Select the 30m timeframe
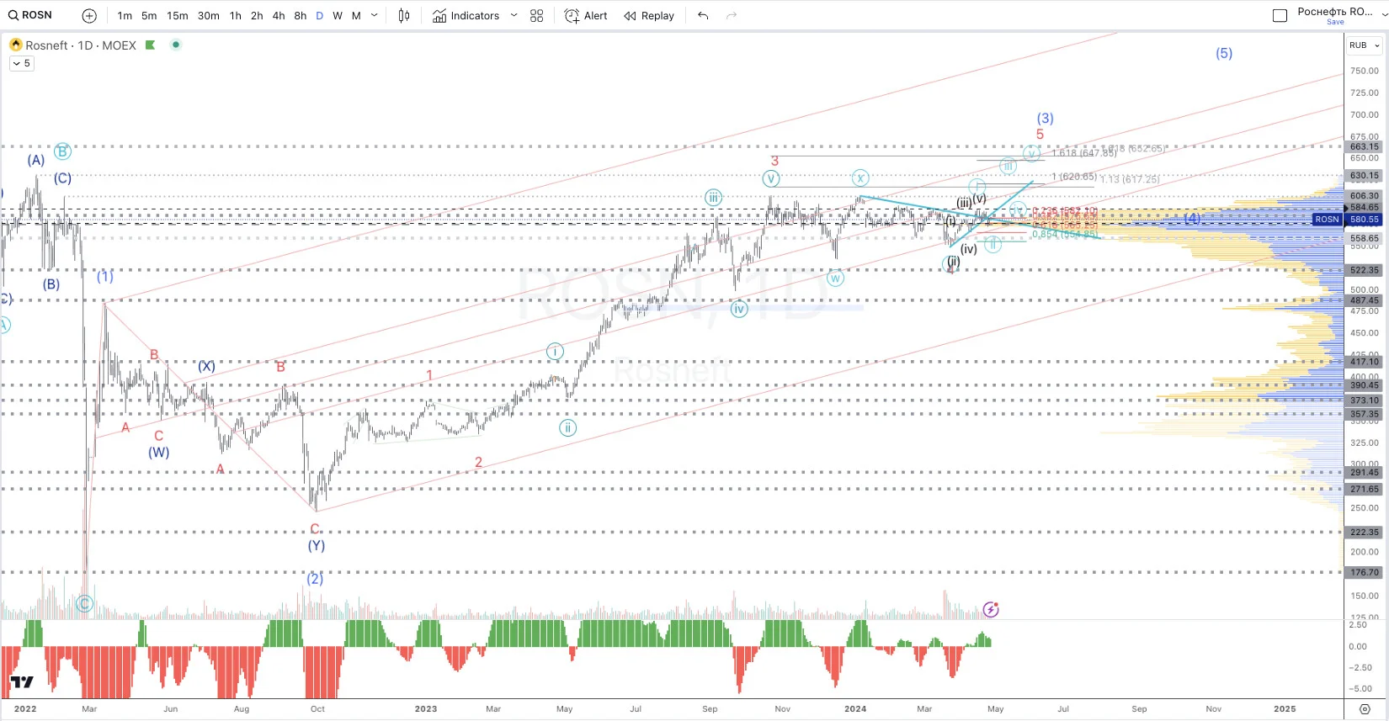The height and width of the screenshot is (721, 1389). pos(209,15)
